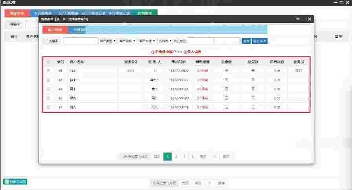Click step ② enter information link

pos(192,52)
